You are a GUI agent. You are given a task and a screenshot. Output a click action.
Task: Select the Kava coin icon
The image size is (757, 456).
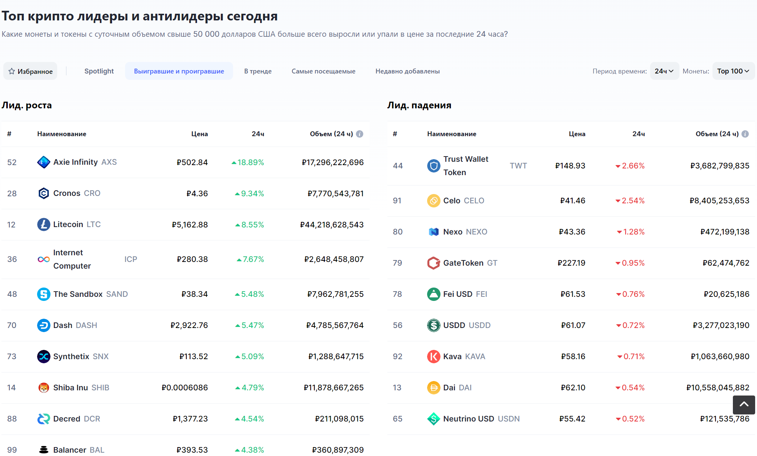click(x=433, y=357)
